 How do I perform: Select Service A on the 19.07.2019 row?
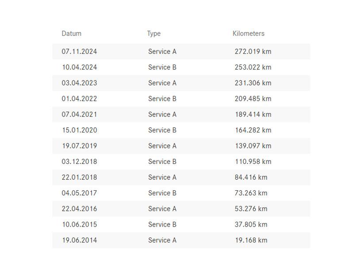click(x=162, y=146)
